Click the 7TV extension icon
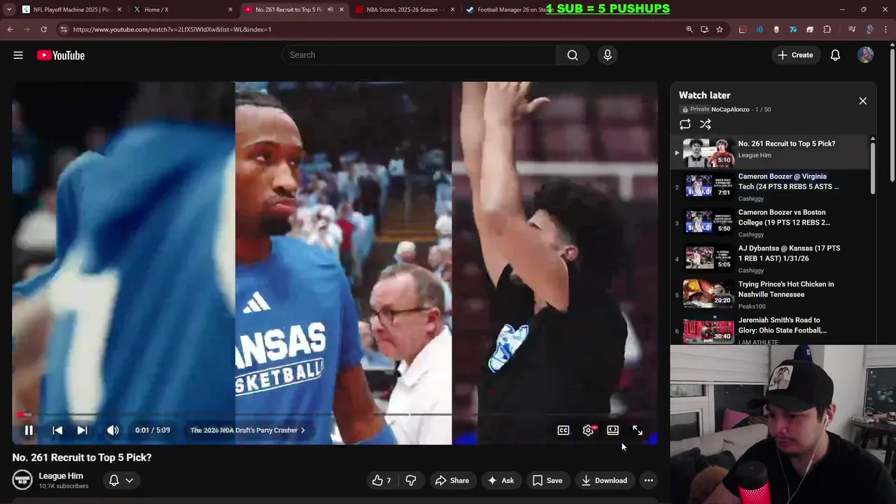This screenshot has width=896, height=504. coord(793,29)
